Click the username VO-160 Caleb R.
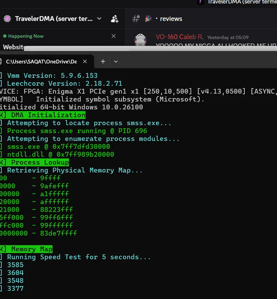 click(180, 37)
